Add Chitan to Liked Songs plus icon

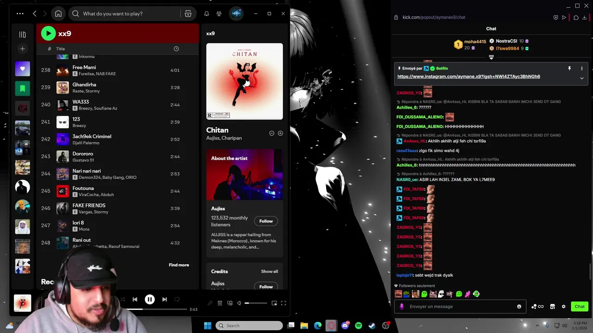(x=280, y=133)
